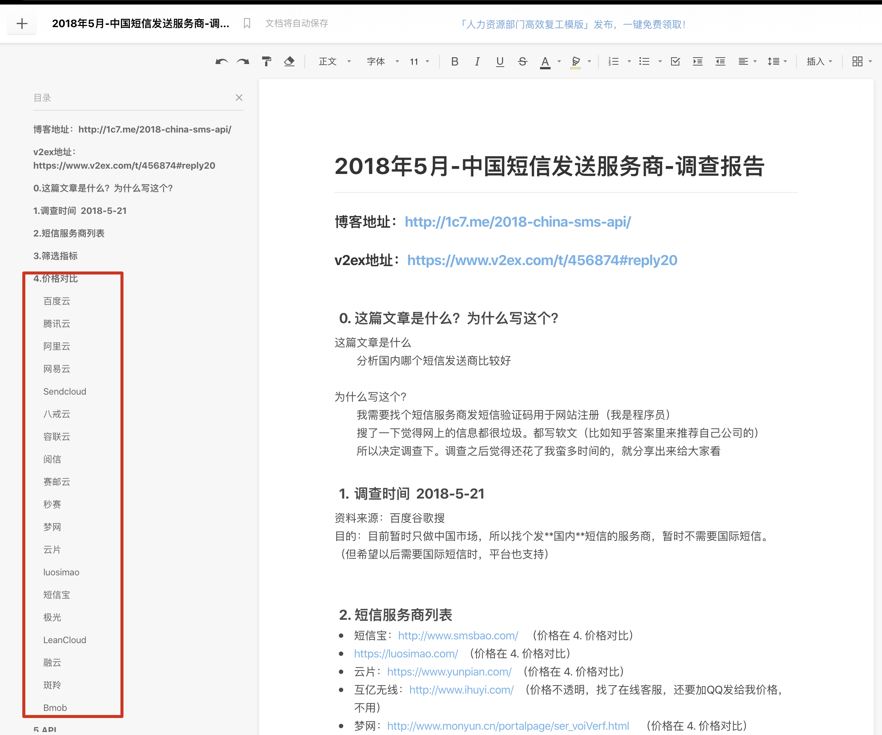Screen dimensions: 882x735
Task: Toggle bold formatting
Action: (455, 62)
